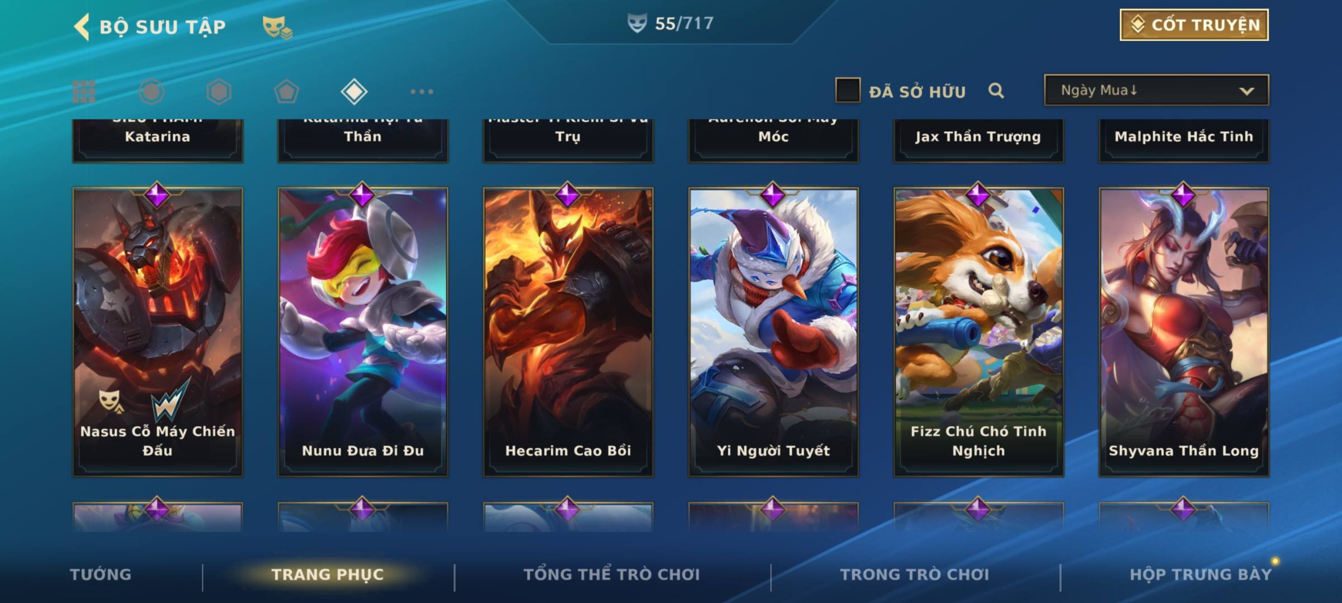Filter by the octagon rarity icon
The width and height of the screenshot is (1342, 603).
(x=152, y=92)
